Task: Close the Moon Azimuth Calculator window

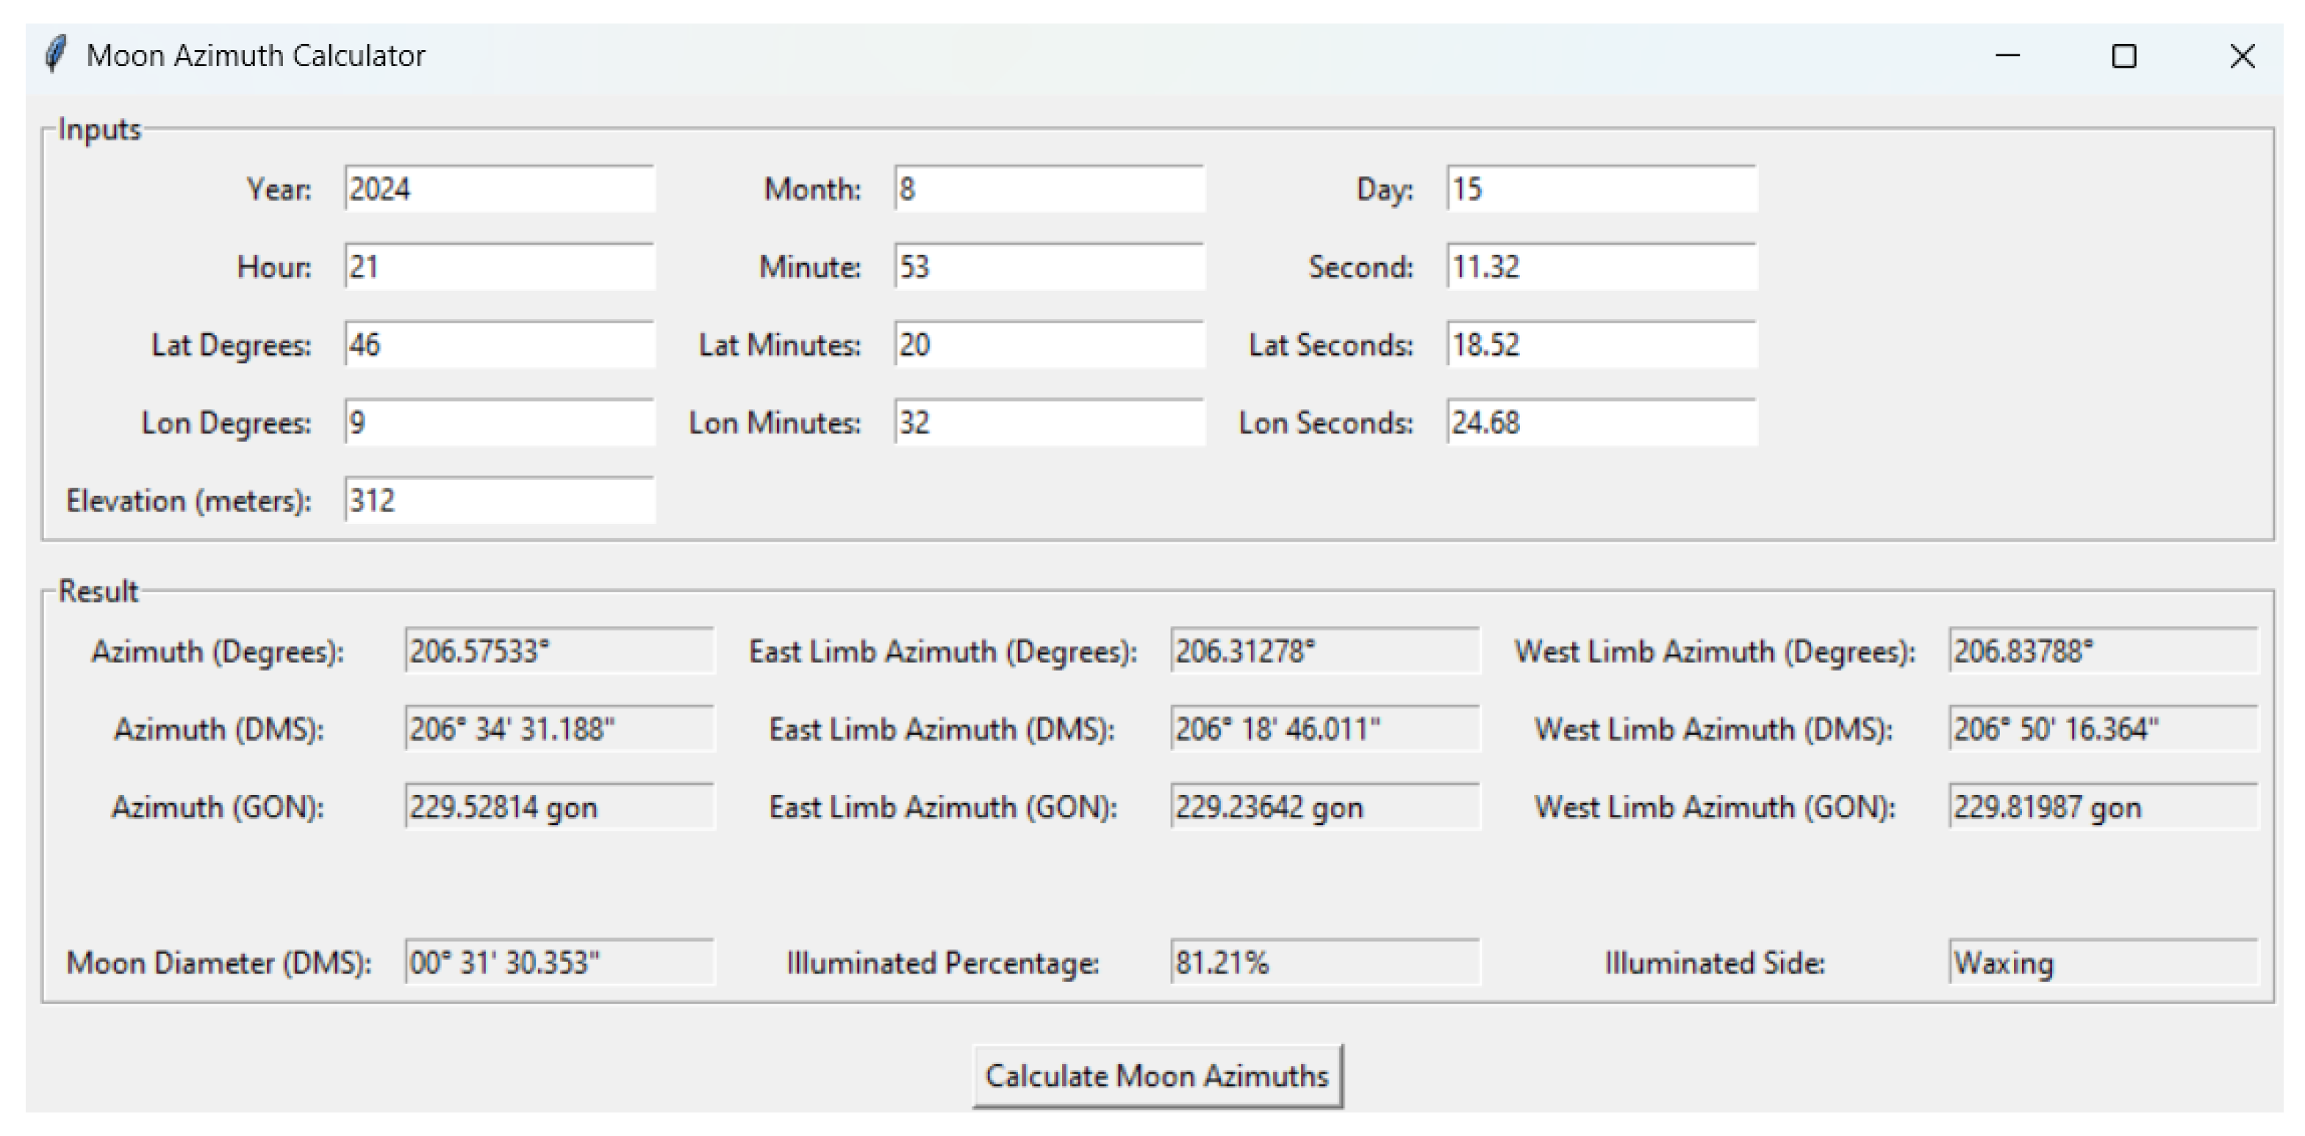Action: 2242,55
